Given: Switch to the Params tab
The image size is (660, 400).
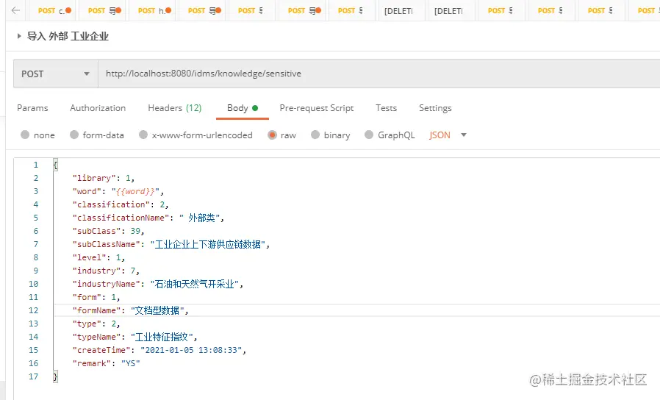Looking at the screenshot, I should pos(32,108).
